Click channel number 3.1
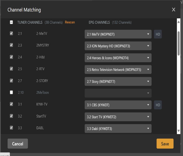Viewport: 183px width, 156px height. 20,104
